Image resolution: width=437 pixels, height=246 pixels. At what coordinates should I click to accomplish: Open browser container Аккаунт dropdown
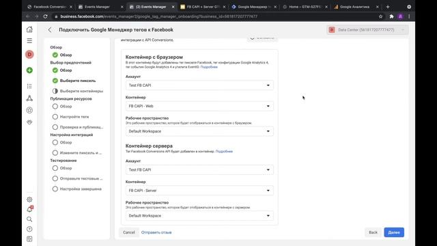click(x=199, y=85)
